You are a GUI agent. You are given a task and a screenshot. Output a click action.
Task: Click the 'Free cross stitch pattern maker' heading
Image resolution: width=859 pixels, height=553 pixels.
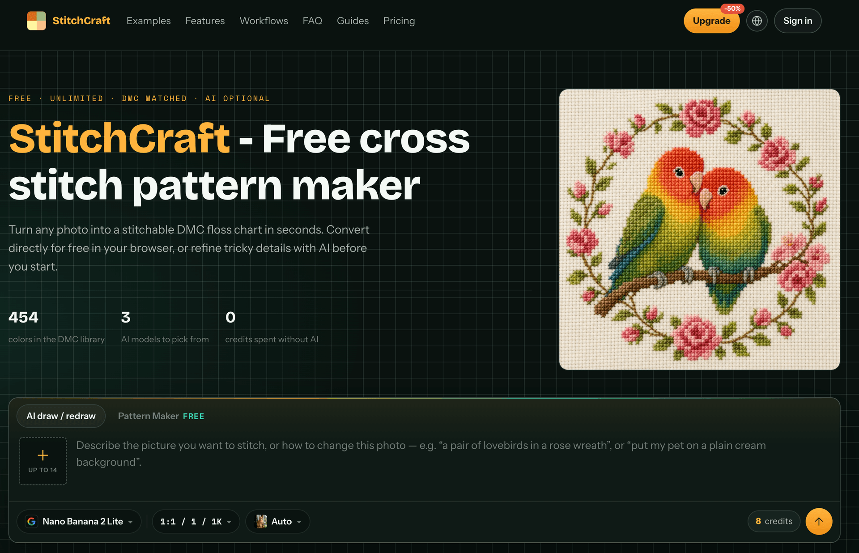pos(239,162)
